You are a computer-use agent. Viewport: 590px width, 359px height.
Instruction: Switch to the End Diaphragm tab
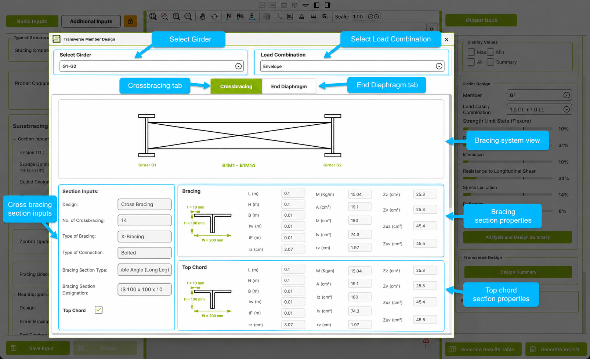click(289, 87)
